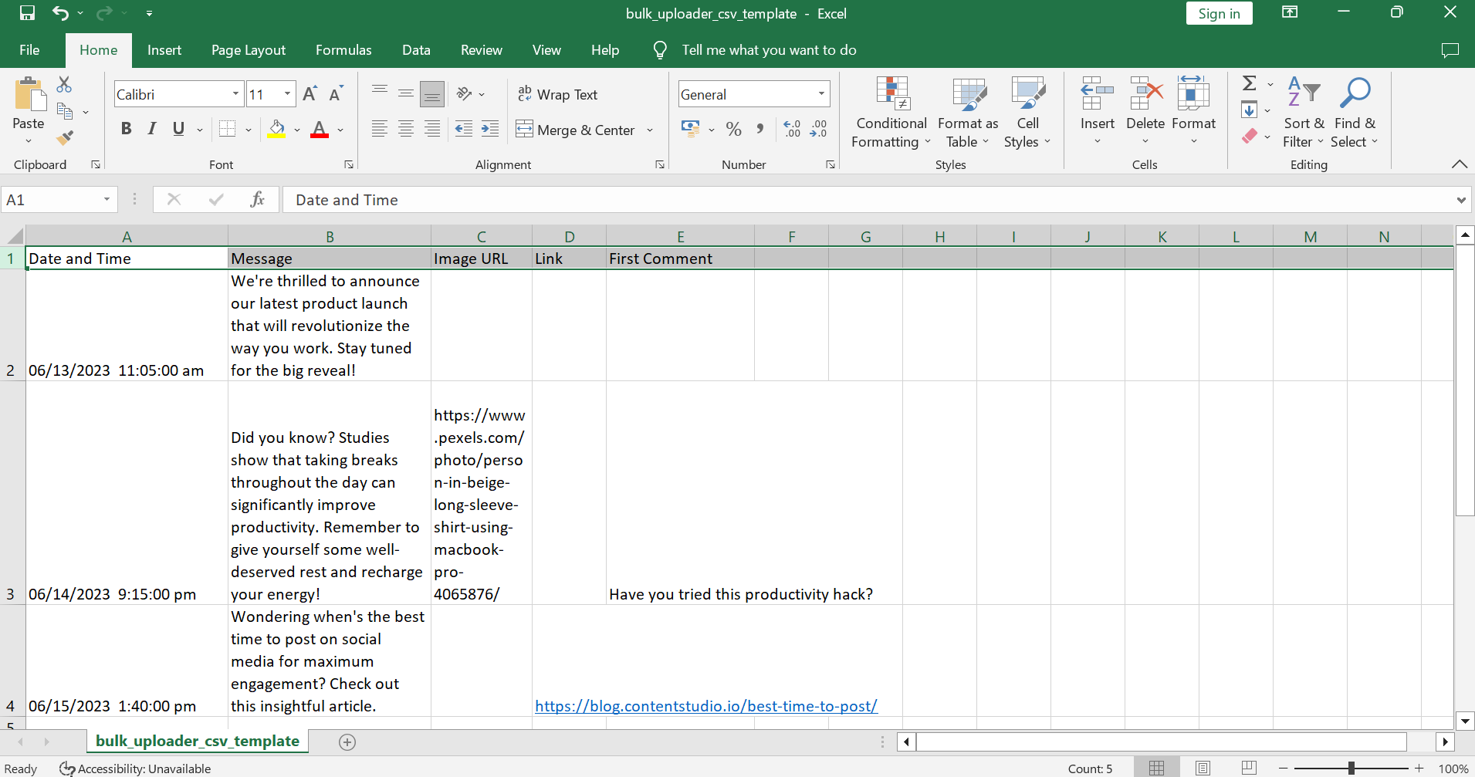Viewport: 1475px width, 777px height.
Task: Apply Percent Style format
Action: point(734,130)
